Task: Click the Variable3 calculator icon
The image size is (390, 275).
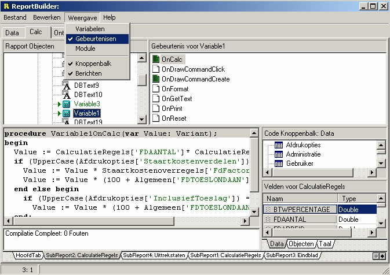Action: pyautogui.click(x=66, y=104)
